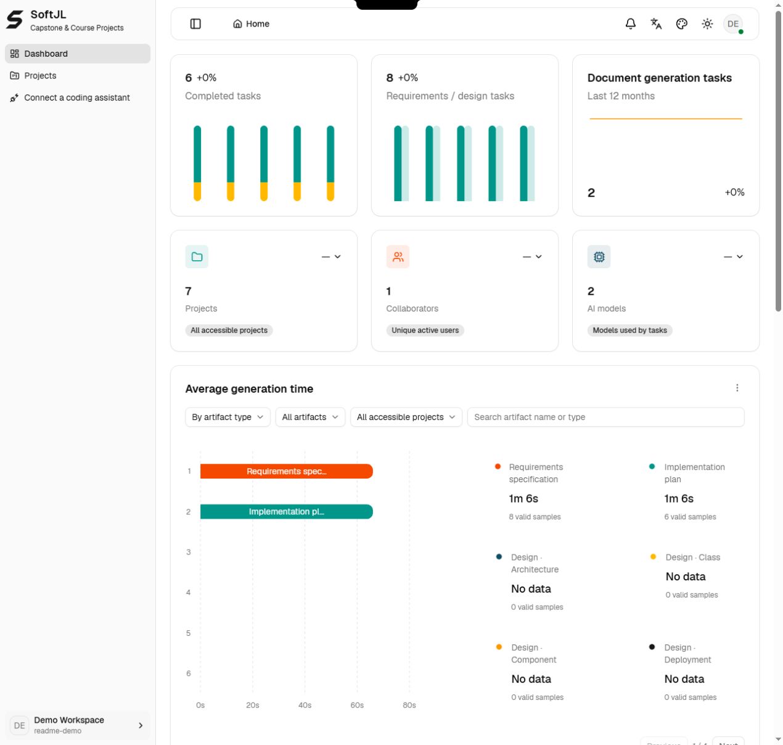Screen dimensions: 783x745
Task: Open the DE user avatar menu
Action: [x=733, y=24]
